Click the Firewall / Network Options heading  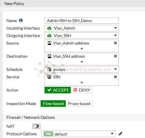coord(31,117)
